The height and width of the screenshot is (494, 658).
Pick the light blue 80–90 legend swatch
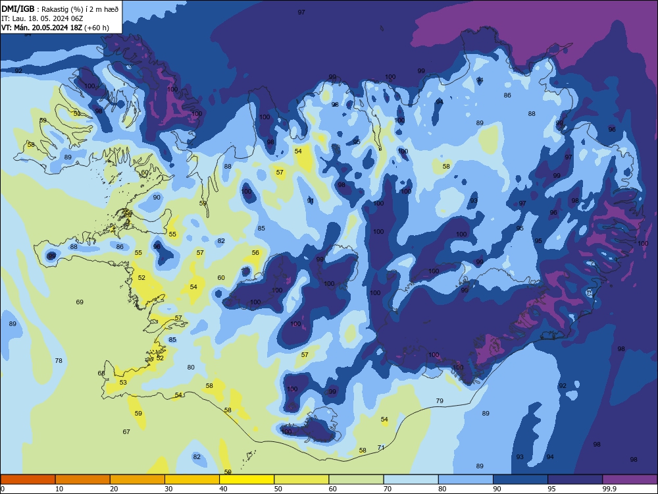pyautogui.click(x=466, y=480)
